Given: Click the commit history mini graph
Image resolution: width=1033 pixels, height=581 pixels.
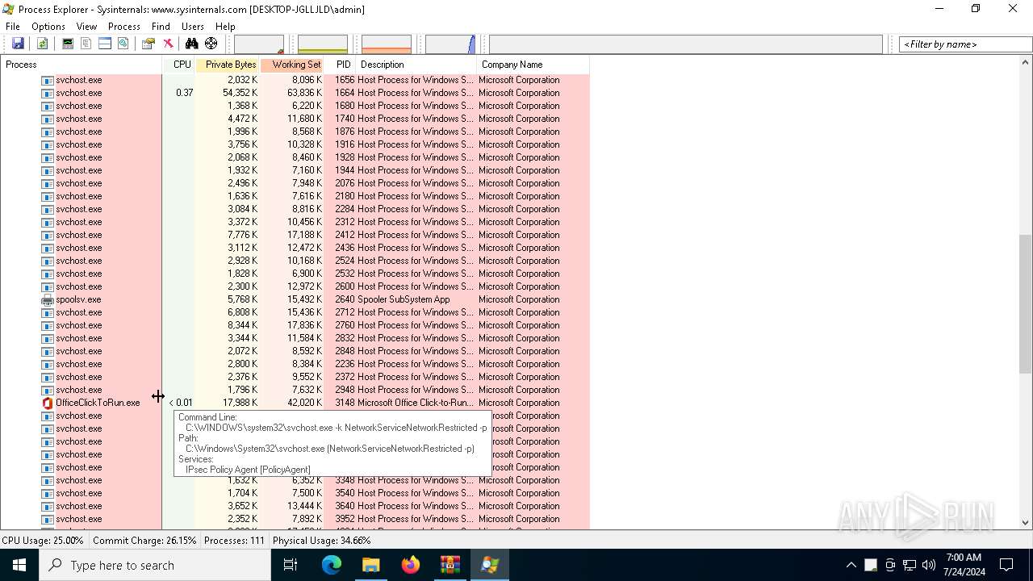Looking at the screenshot, I should 323,44.
